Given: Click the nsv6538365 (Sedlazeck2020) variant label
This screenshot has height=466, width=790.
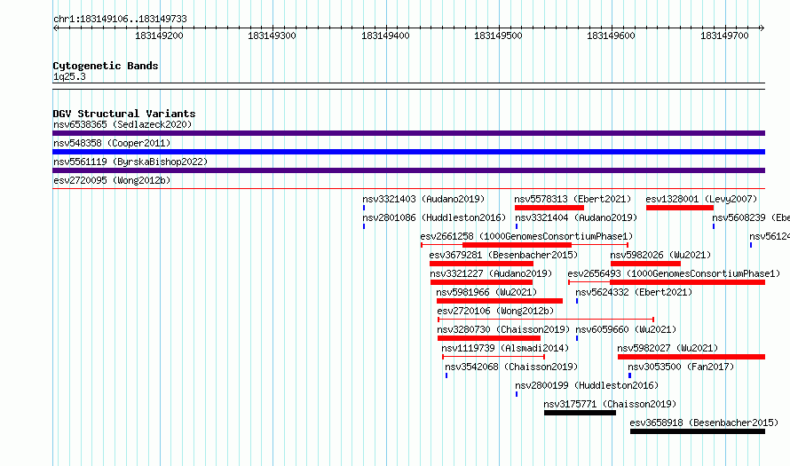Looking at the screenshot, I should [x=122, y=124].
